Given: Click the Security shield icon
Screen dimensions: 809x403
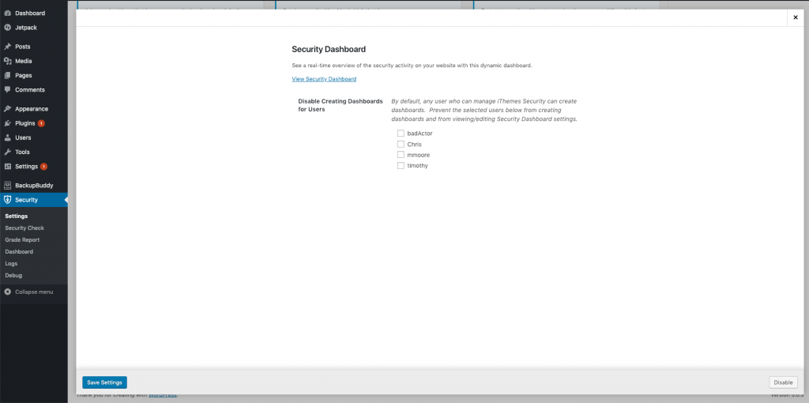Looking at the screenshot, I should click(7, 200).
